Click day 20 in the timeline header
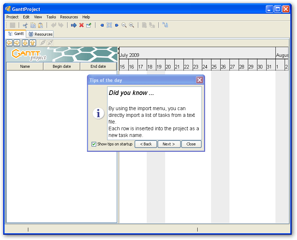The width and height of the screenshot is (297, 240). click(x=170, y=65)
